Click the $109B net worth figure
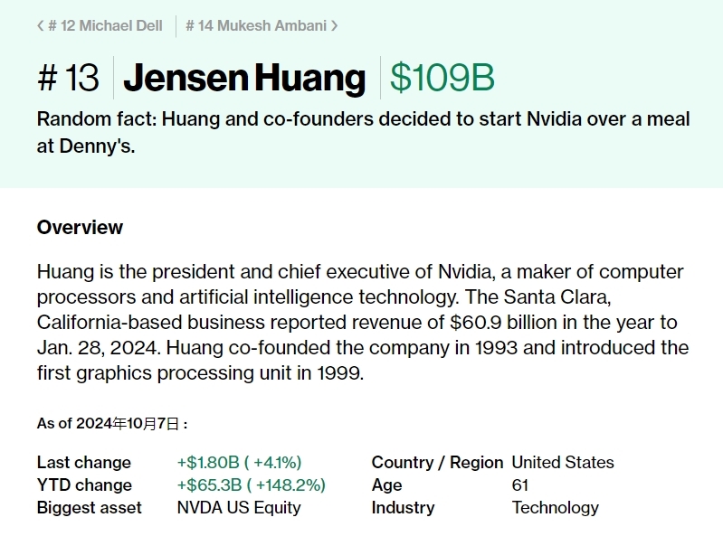 (442, 78)
